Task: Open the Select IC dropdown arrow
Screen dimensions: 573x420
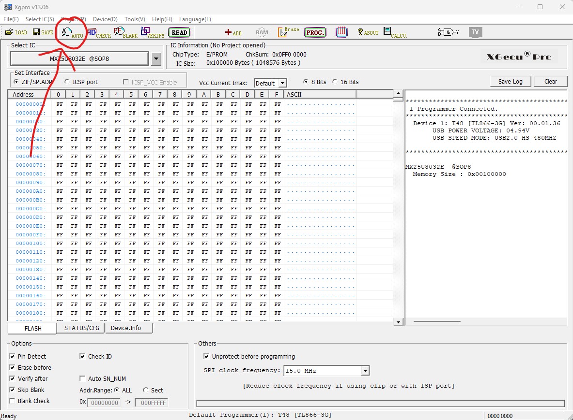Action: [156, 58]
